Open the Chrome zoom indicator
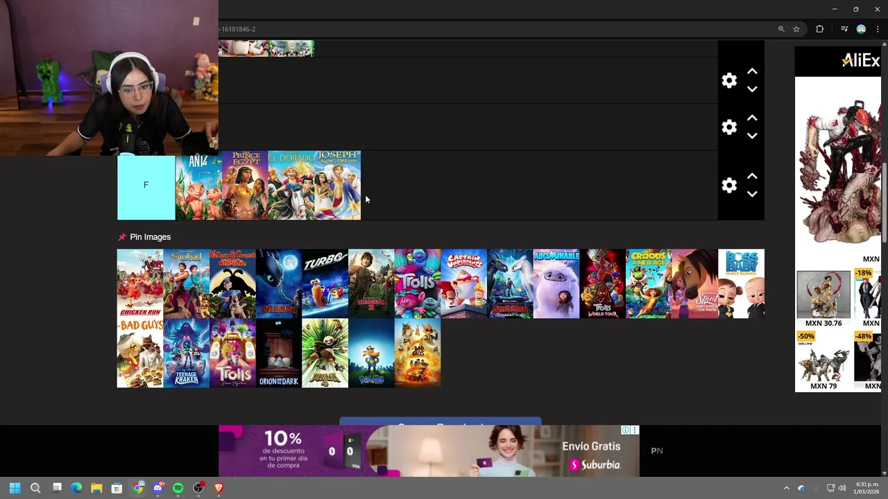The height and width of the screenshot is (499, 888). coord(781,29)
